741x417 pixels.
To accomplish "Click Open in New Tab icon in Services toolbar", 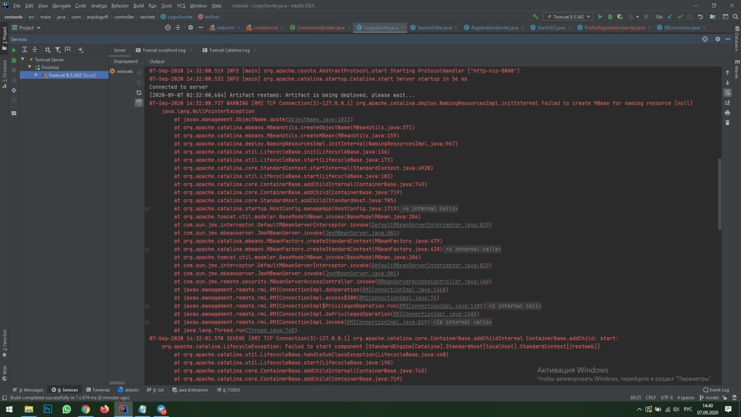I will click(x=68, y=50).
